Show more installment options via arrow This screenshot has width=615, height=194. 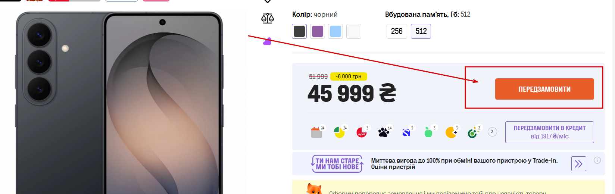[x=493, y=132]
